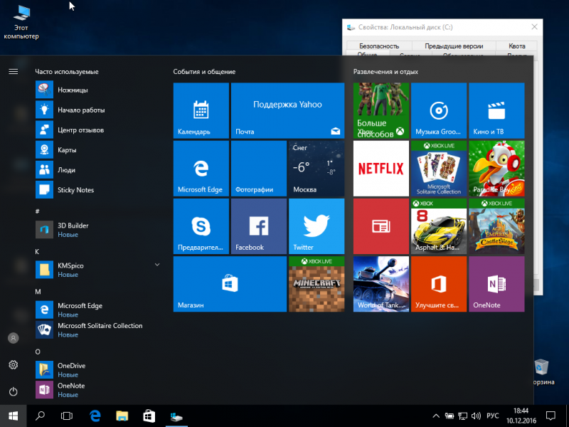
Task: Open Центр отзывов from the list
Action: [98, 130]
